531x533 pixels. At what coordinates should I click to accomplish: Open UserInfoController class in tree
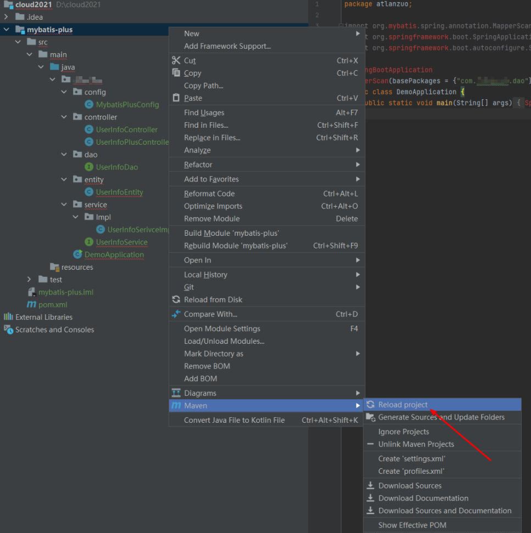point(126,129)
